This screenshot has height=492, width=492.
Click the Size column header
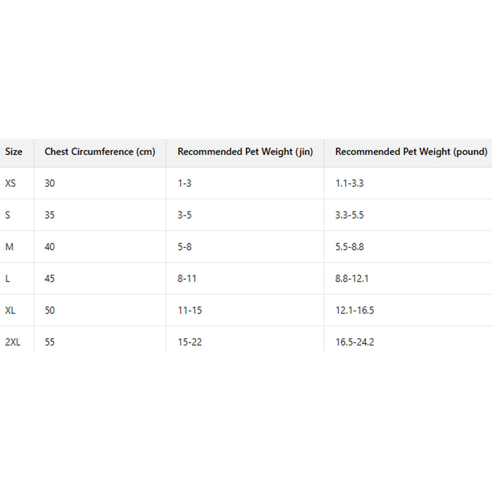(x=14, y=152)
